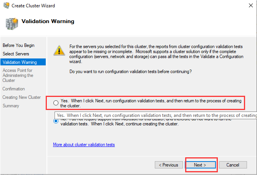Click the Create Cluster Wizard title bar icon
257x175 pixels.
coord(5,6)
